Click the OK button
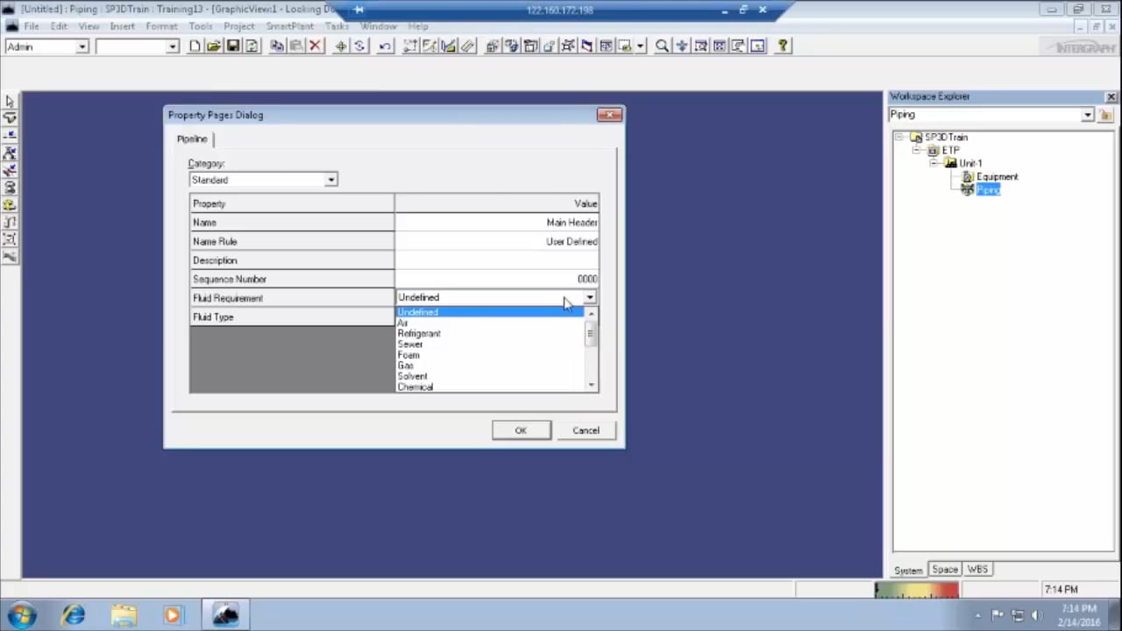This screenshot has height=631, width=1122. click(x=521, y=430)
